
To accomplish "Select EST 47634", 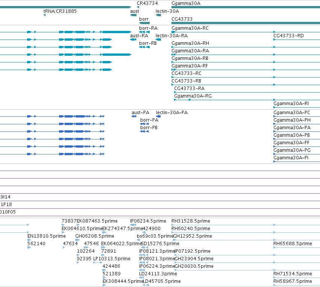I will click(70, 244).
